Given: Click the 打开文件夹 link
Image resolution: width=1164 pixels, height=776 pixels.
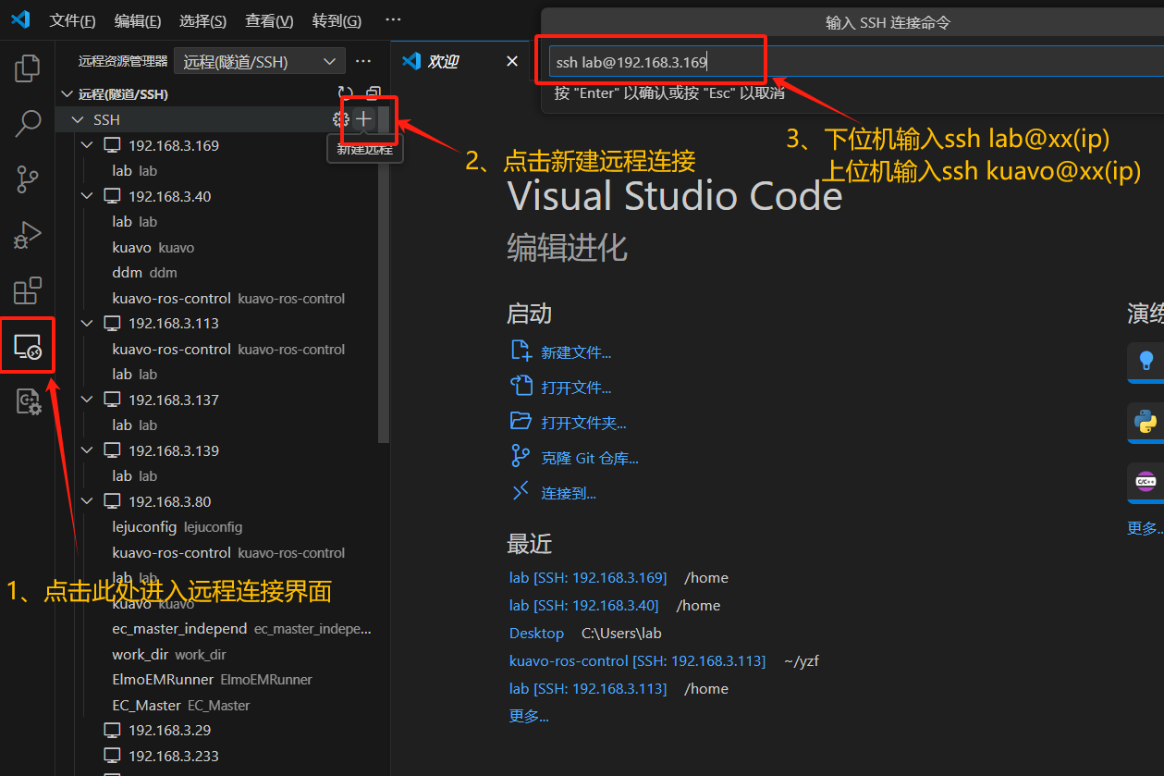Looking at the screenshot, I should (583, 423).
